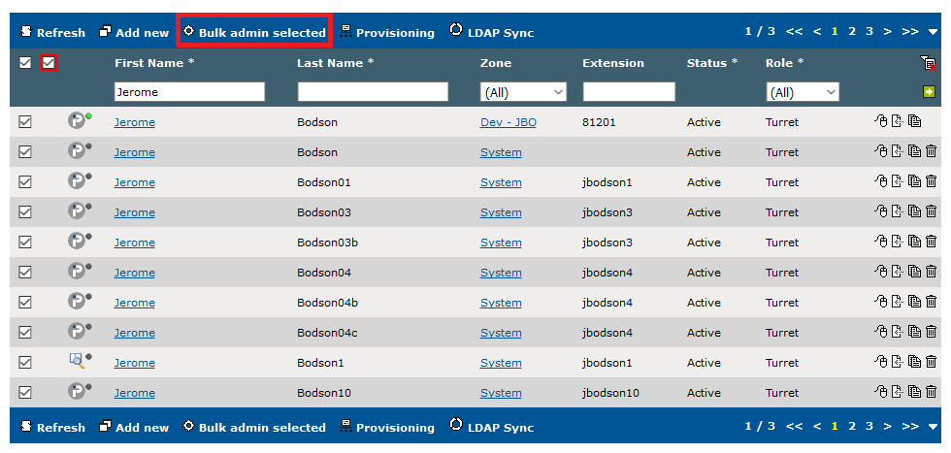Copy the user with extension 81201

pyautogui.click(x=914, y=121)
